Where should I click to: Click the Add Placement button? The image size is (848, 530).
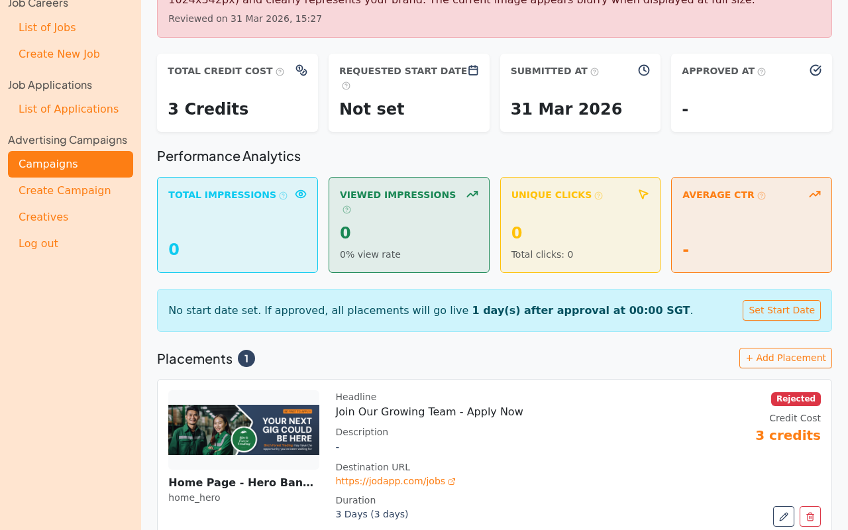coord(785,357)
